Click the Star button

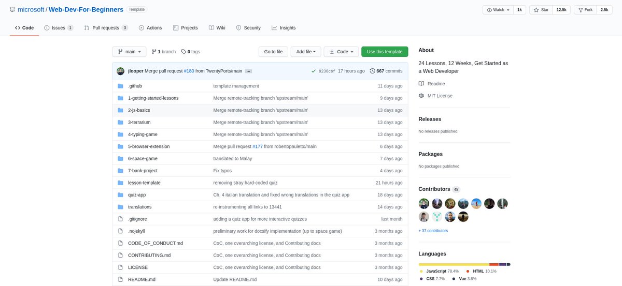click(x=541, y=10)
